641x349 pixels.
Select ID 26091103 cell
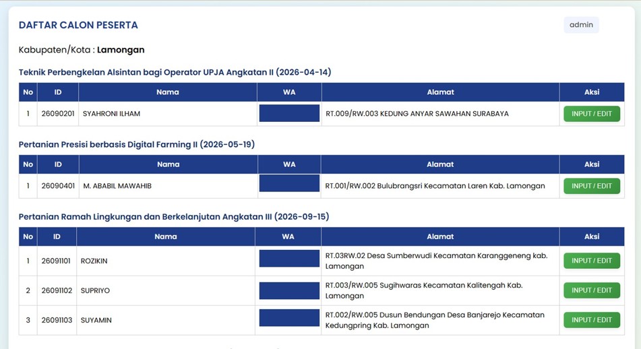point(57,320)
